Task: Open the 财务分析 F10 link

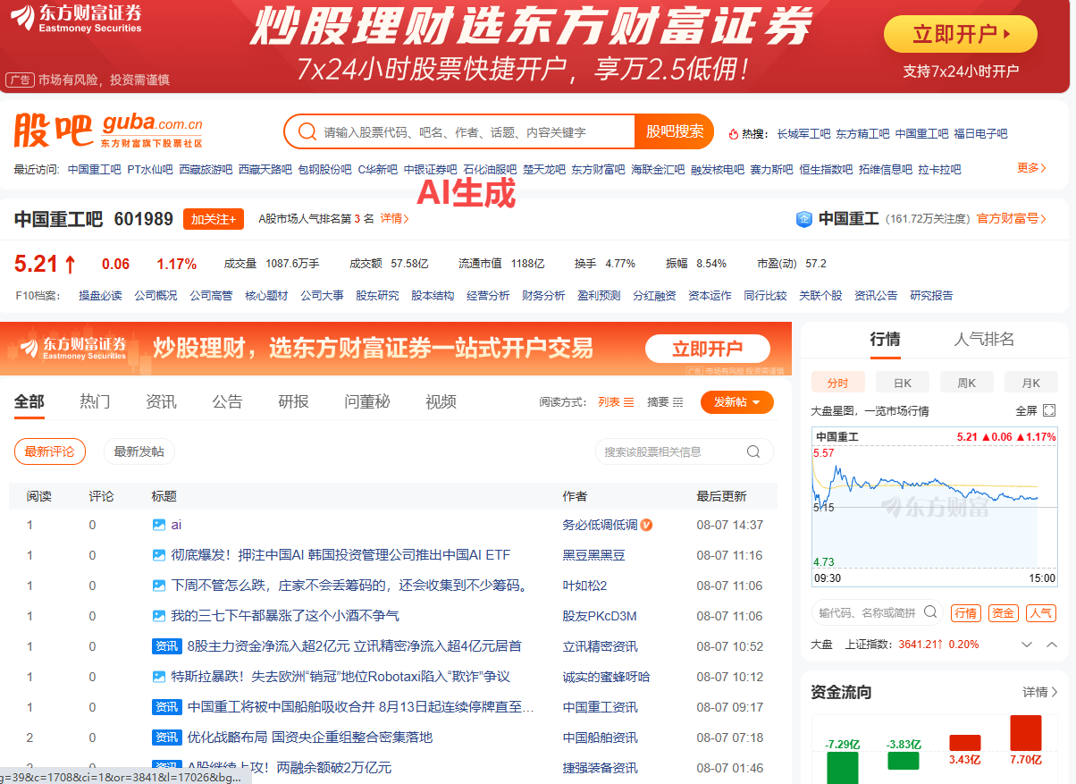Action: (543, 295)
